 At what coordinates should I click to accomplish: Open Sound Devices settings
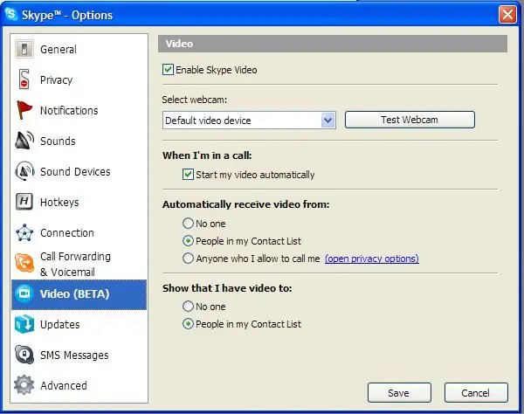(x=79, y=171)
